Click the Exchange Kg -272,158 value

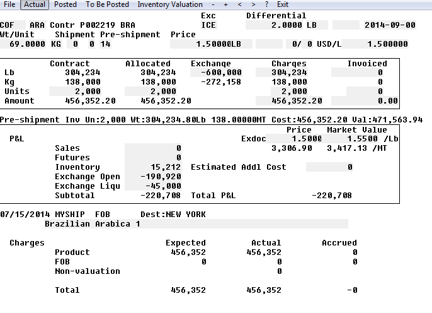tap(221, 82)
